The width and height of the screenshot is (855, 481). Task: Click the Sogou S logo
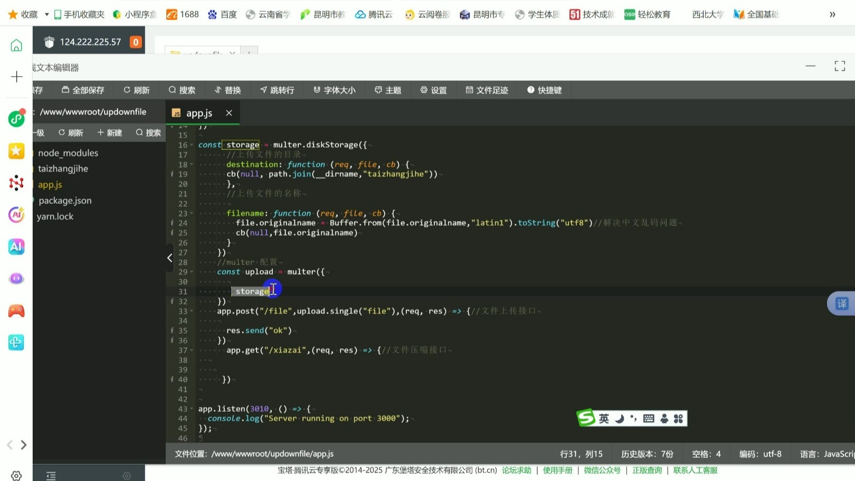point(586,418)
